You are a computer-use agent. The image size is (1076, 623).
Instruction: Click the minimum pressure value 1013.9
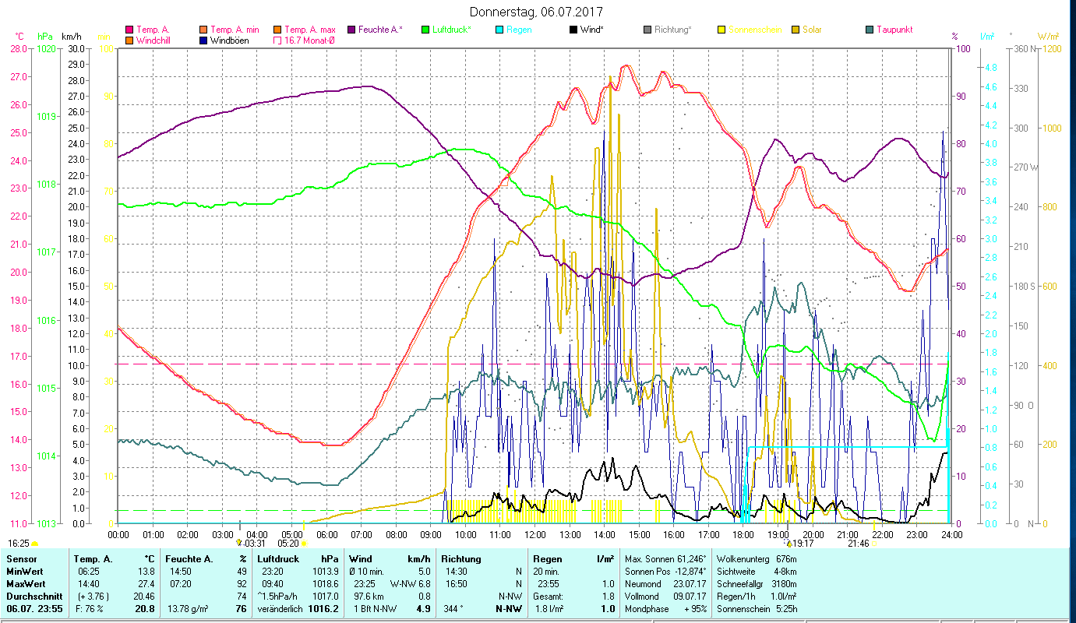[x=326, y=572]
